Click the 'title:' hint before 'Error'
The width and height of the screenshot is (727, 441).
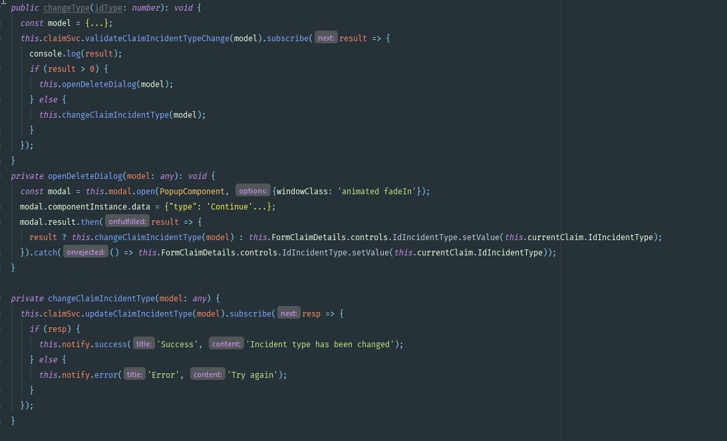[x=134, y=374]
